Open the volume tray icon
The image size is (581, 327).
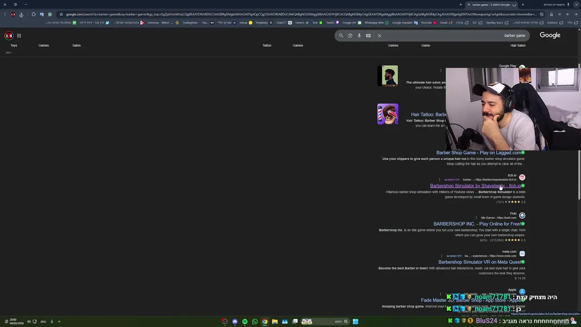29,322
